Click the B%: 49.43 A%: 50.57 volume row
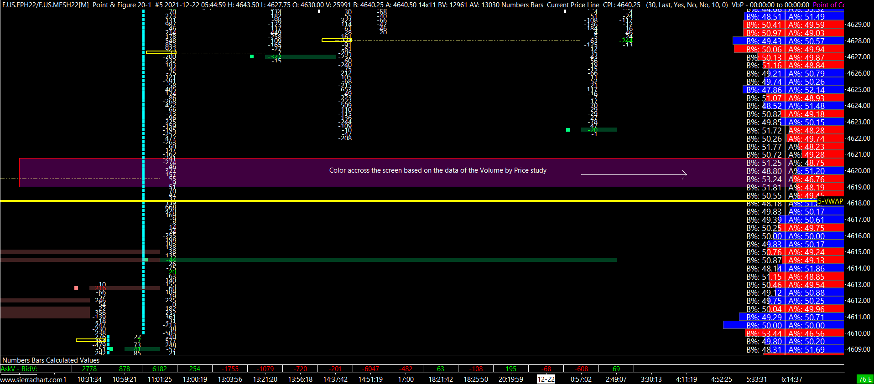The image size is (874, 384). [789, 41]
